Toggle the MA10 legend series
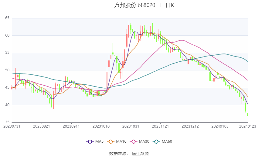The image size is (258, 156). point(117,141)
